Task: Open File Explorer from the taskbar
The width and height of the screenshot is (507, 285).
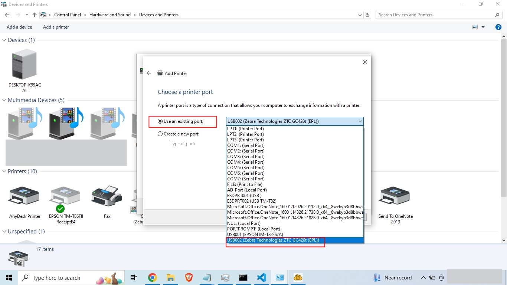Action: click(x=170, y=278)
